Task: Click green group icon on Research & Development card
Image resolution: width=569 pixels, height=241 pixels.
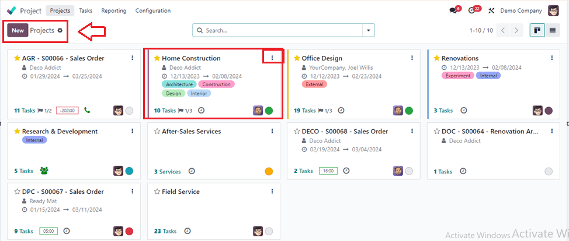Action: pyautogui.click(x=44, y=171)
